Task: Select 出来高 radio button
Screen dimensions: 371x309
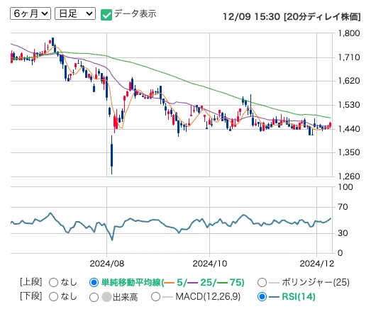Action: (94, 297)
